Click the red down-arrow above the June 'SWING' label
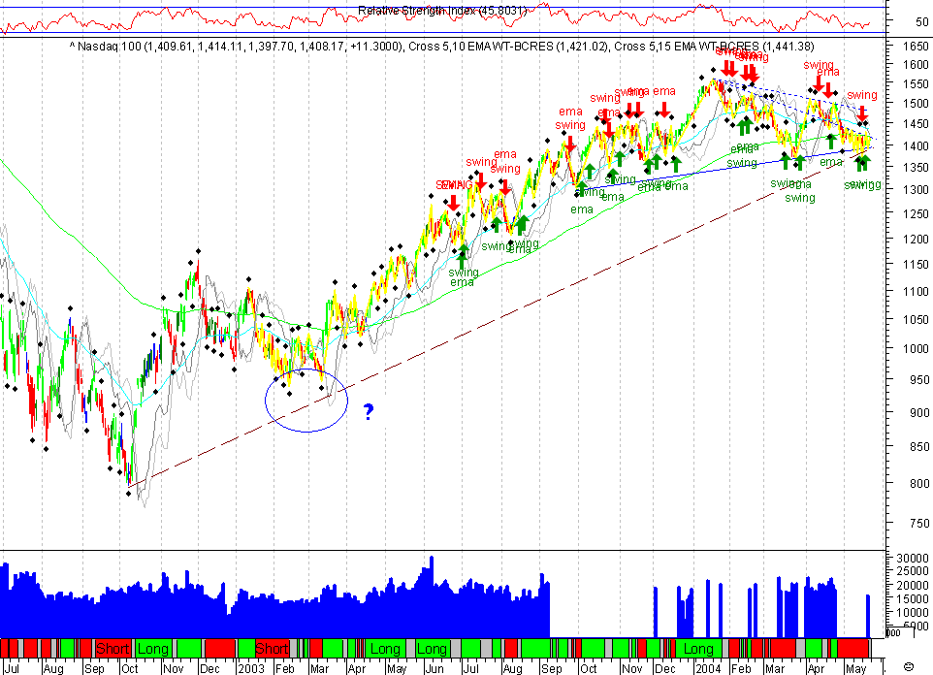Viewport: 933px width, 675px height. click(x=453, y=201)
